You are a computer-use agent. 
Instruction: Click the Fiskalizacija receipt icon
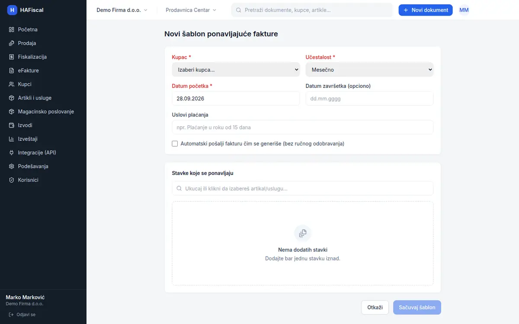click(x=12, y=57)
